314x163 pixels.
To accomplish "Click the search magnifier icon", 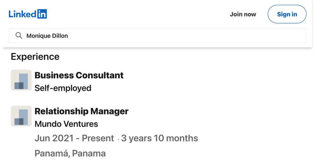I will tap(19, 35).
